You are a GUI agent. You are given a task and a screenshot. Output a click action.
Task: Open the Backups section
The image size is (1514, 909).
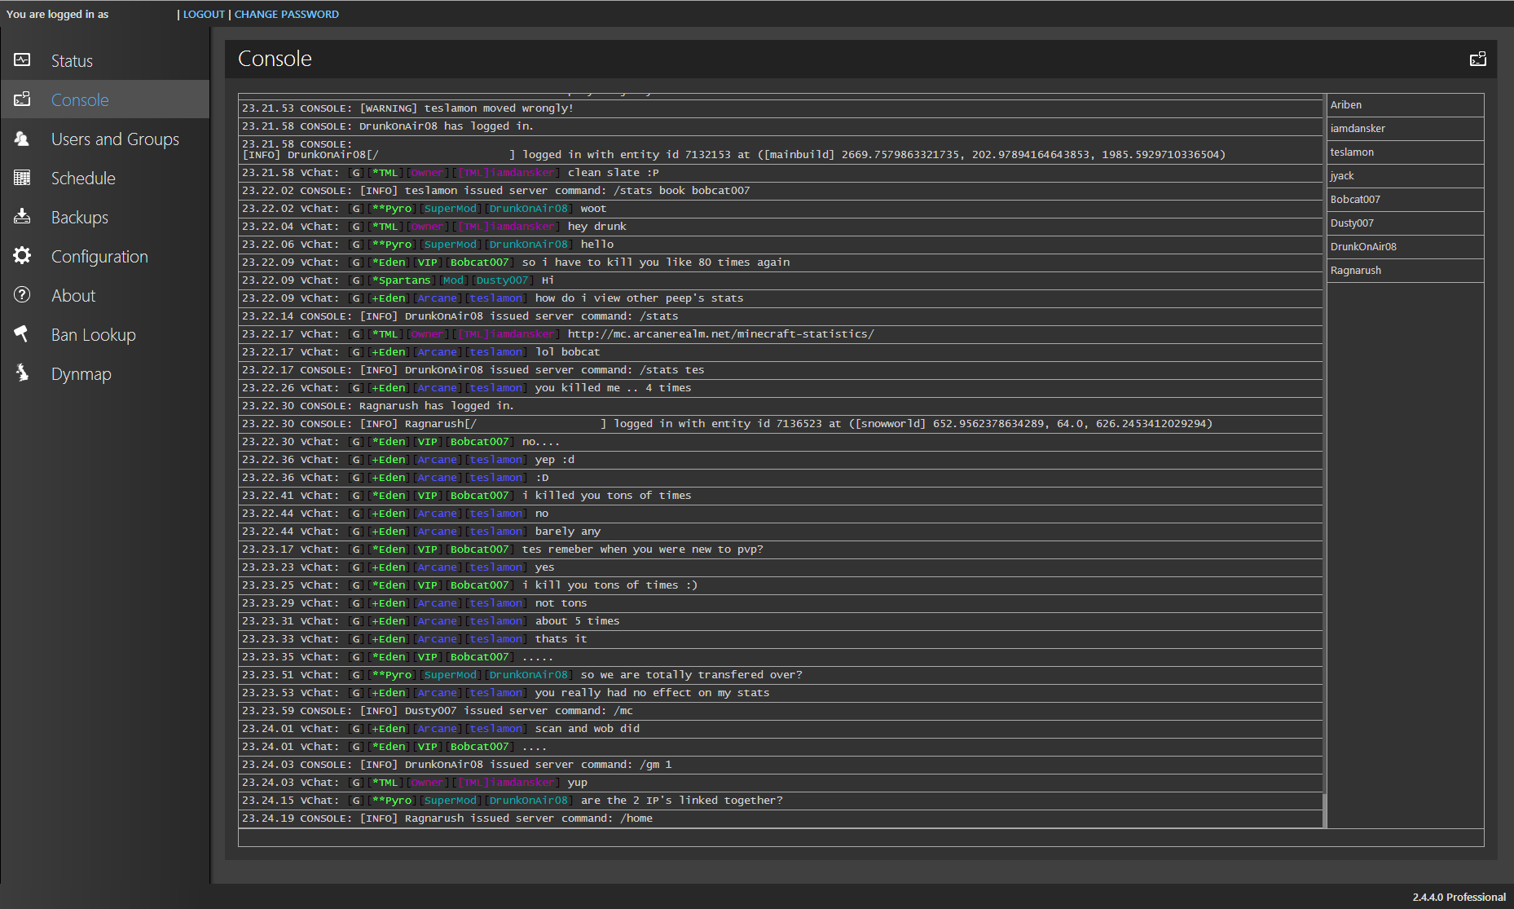(104, 217)
